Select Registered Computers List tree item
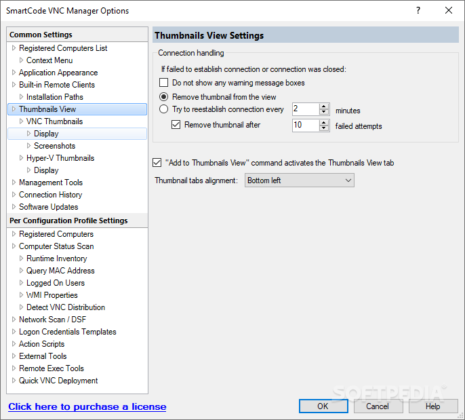This screenshot has width=465, height=420. [x=63, y=48]
